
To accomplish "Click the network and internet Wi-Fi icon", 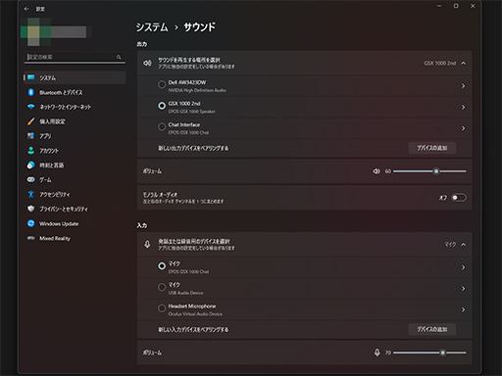I will pos(31,107).
